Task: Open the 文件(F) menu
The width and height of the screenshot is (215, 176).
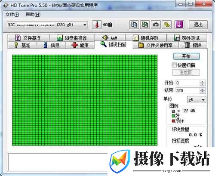Action: point(12,14)
